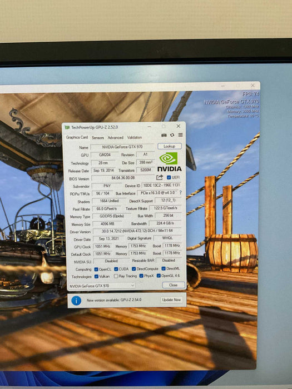This screenshot has width=292, height=389.
Task: Click the Driver Date value Sep 13, 2021
Action: (x=109, y=239)
